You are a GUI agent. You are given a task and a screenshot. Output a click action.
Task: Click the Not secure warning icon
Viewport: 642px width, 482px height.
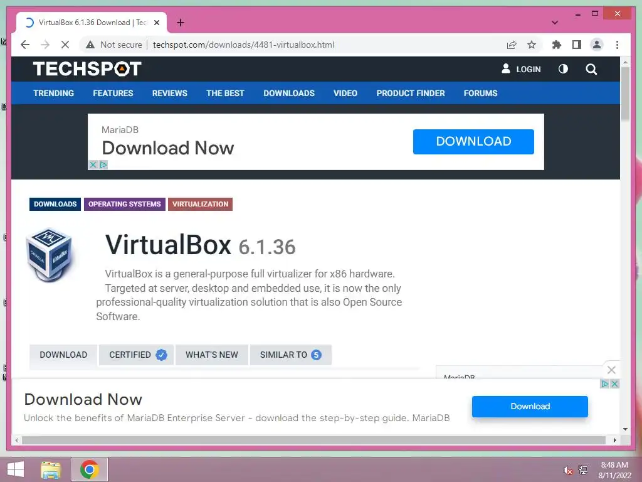[x=90, y=45]
